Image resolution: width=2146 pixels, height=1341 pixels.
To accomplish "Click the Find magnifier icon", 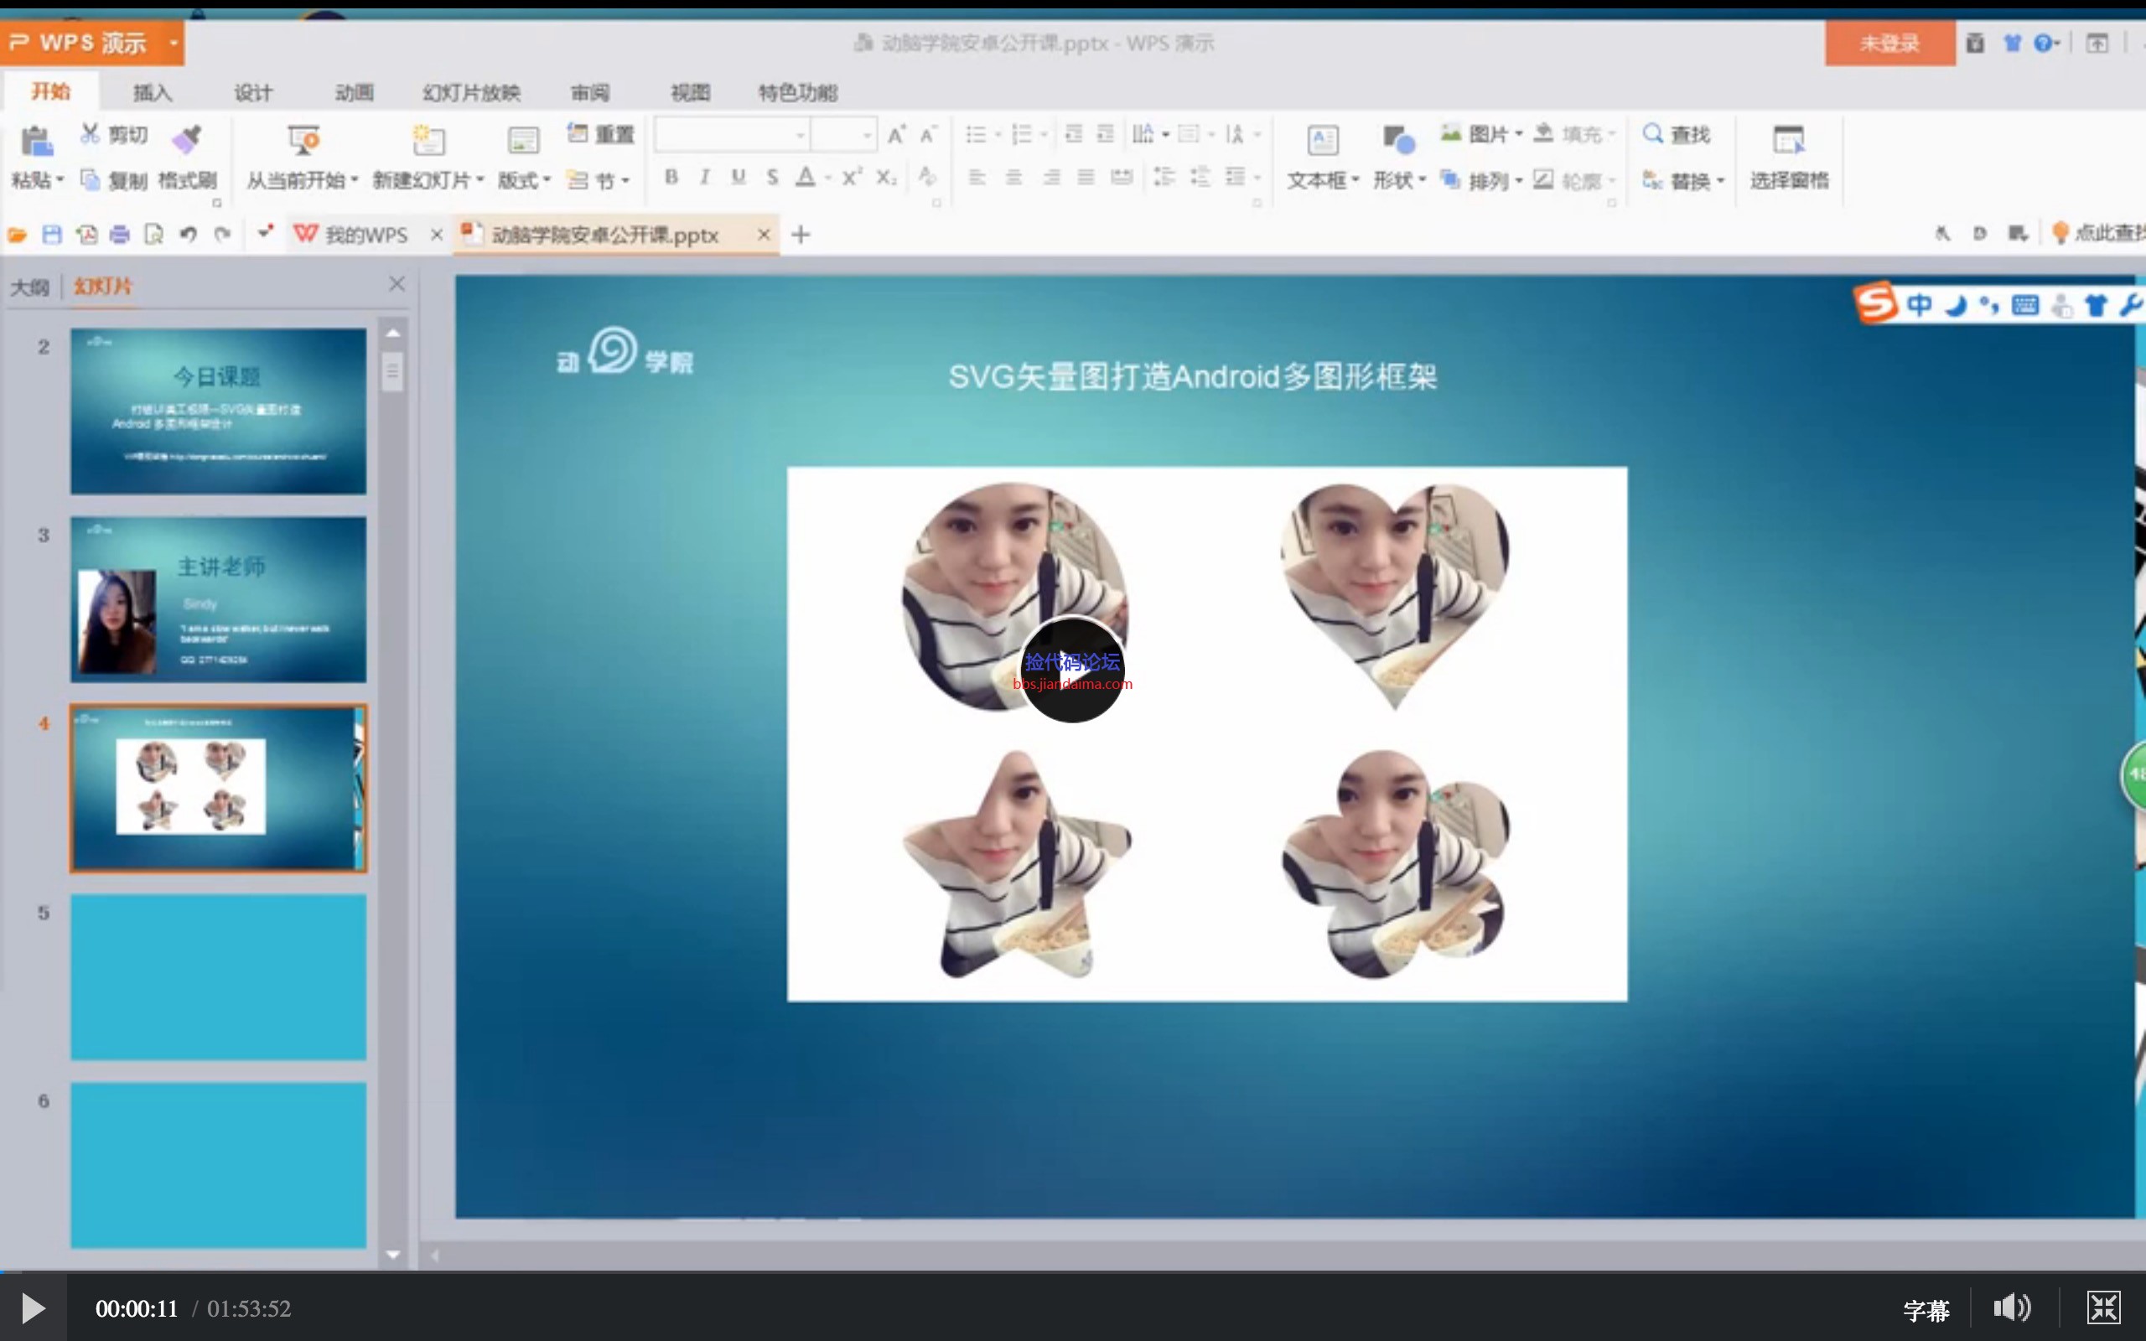I will pos(1652,134).
